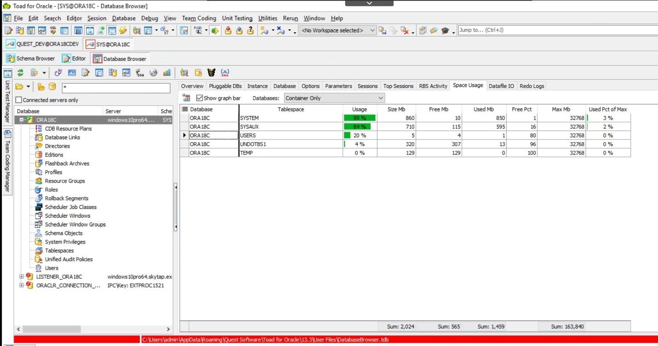Screen dimensions: 658x346
Task: Open the Schema Browser window tab
Action: pos(30,58)
